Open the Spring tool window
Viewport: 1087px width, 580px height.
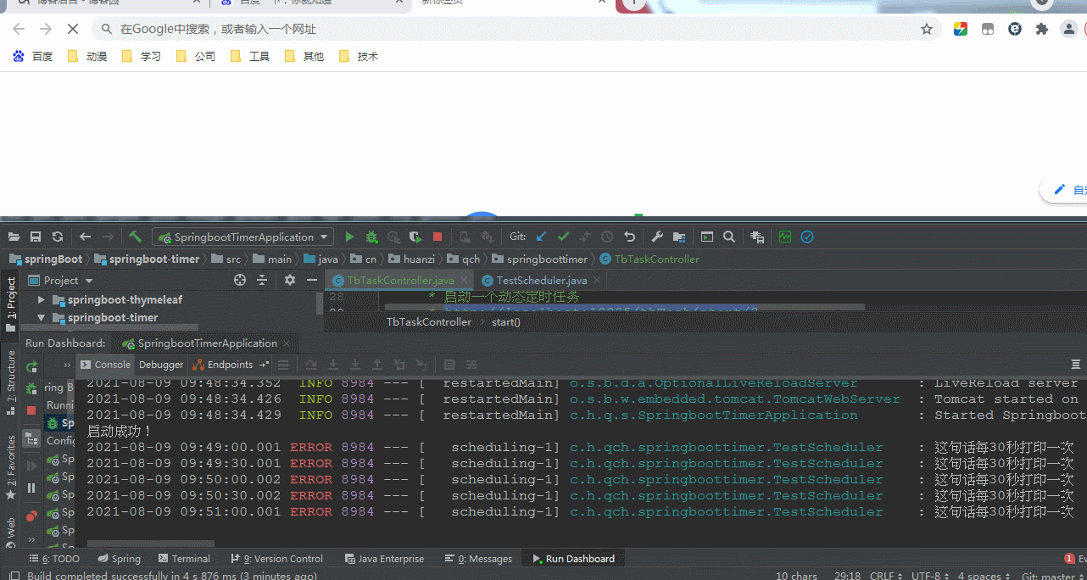(119, 559)
